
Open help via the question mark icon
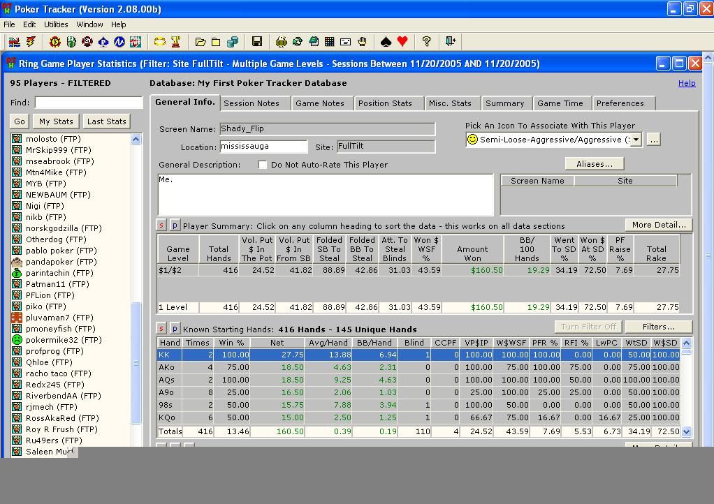(x=427, y=42)
